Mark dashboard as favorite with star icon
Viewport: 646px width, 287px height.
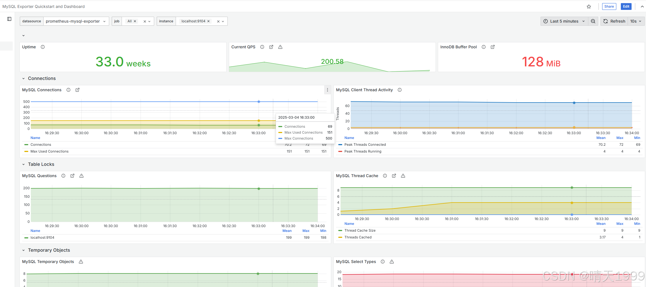click(x=589, y=6)
